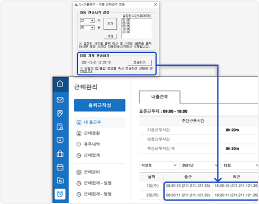This screenshot has height=204, width=259.
Task: Open the briefcase icon in sidebar
Action: 60,154
